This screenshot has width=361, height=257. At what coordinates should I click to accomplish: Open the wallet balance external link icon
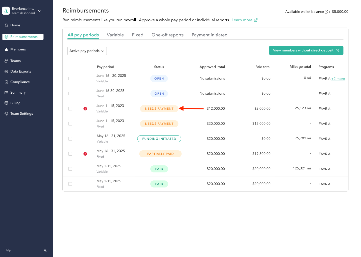[x=326, y=11]
